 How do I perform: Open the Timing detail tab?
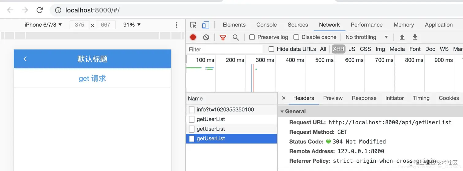click(421, 98)
